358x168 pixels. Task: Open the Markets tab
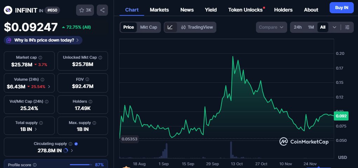click(160, 10)
